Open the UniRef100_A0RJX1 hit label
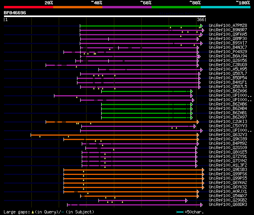 point(228,191)
